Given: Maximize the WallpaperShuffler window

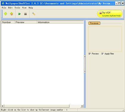Looking at the screenshot, I should pos(119,4).
